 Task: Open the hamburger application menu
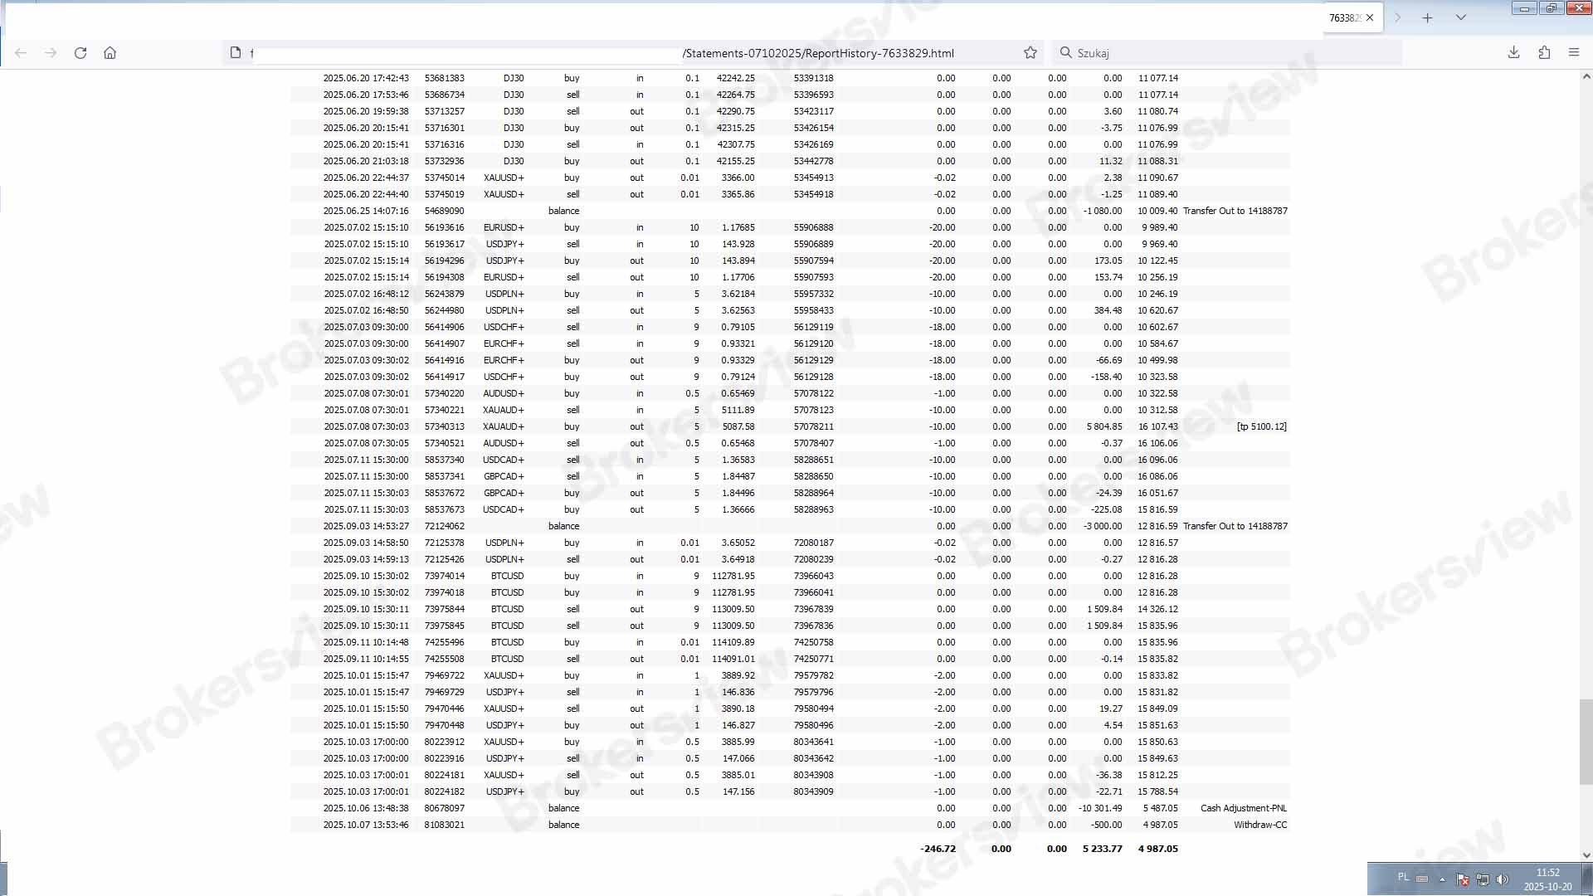1574,53
